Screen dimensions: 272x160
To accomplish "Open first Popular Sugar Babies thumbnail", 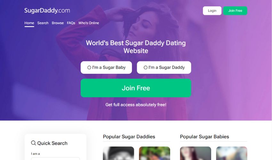I will [x=196, y=153].
